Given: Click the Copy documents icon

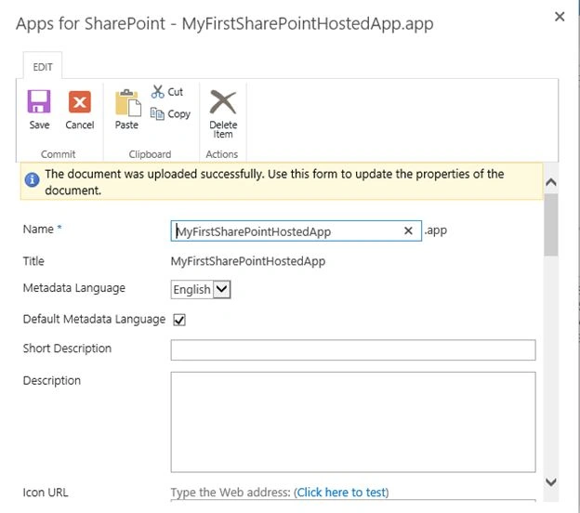Looking at the screenshot, I should pyautogui.click(x=157, y=113).
